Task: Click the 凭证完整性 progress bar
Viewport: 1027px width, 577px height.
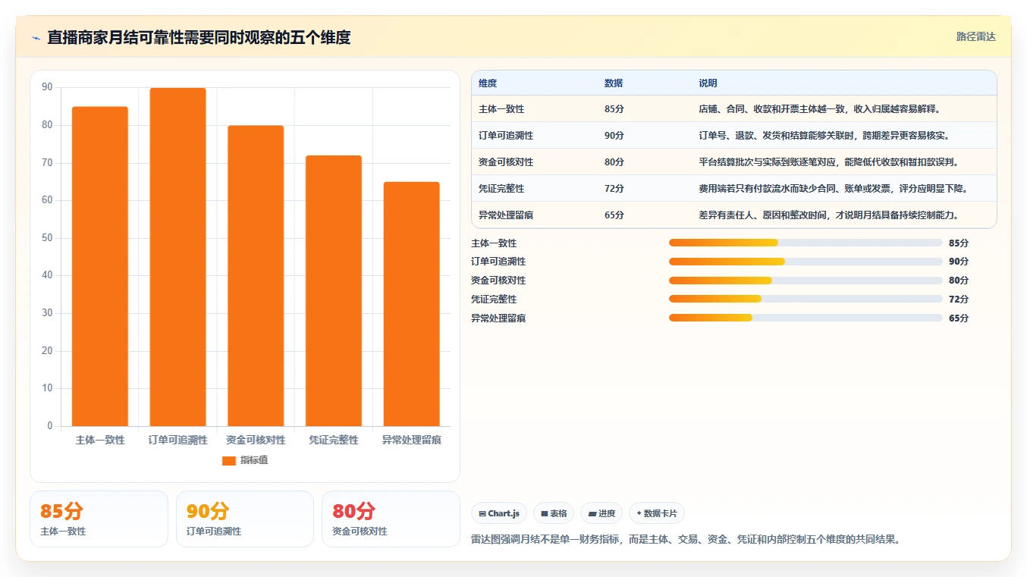Action: [806, 299]
